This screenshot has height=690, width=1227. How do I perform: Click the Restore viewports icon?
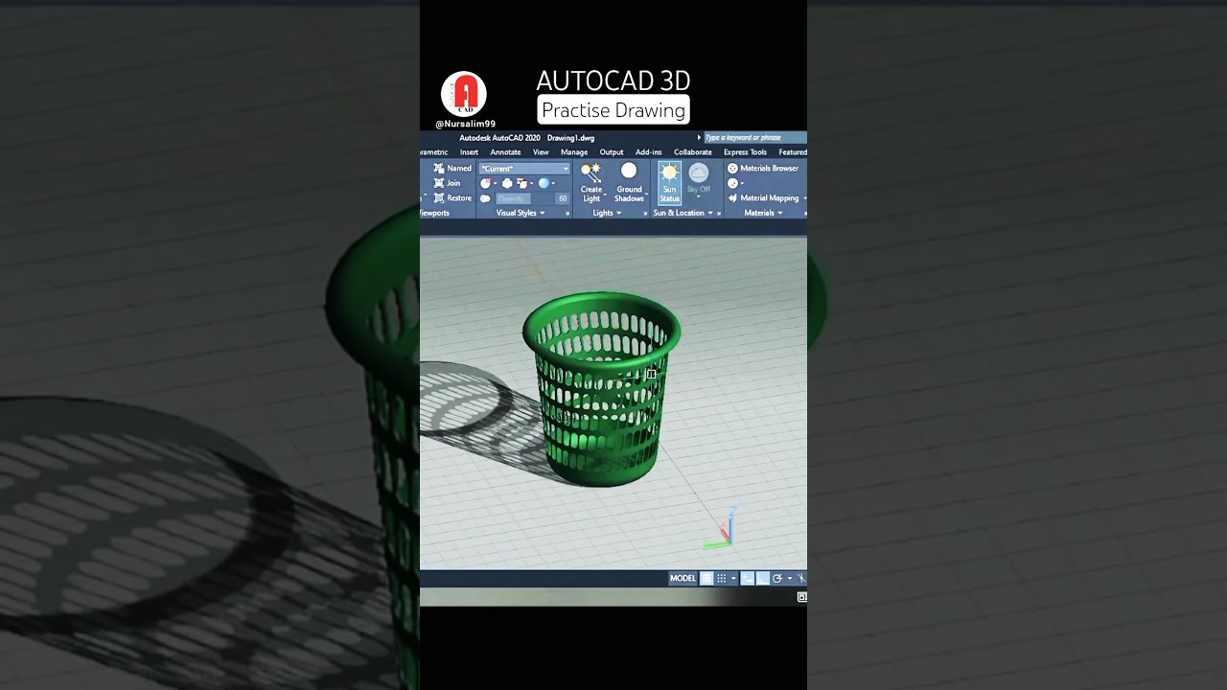(439, 198)
